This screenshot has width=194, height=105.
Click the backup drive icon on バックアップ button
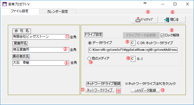pos(138,20)
